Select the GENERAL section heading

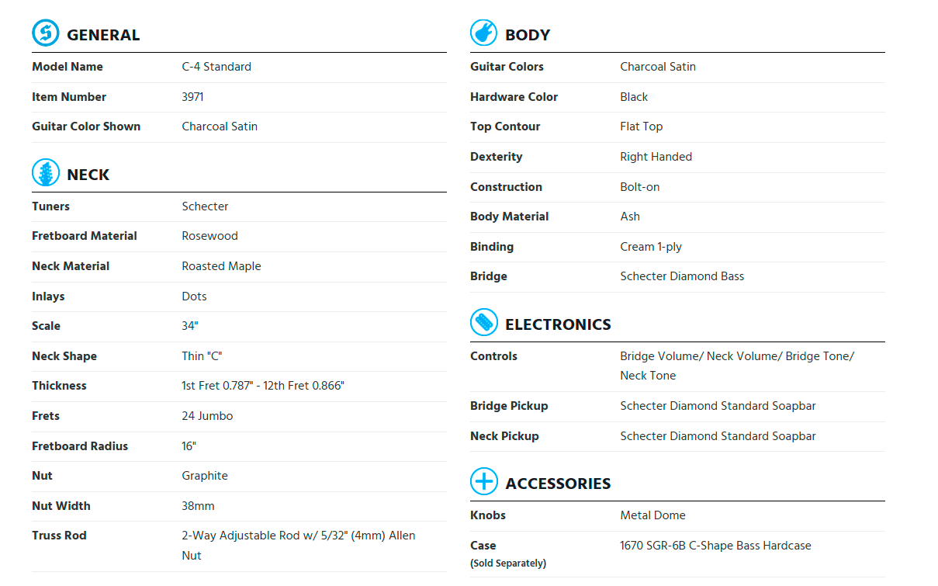pos(103,35)
